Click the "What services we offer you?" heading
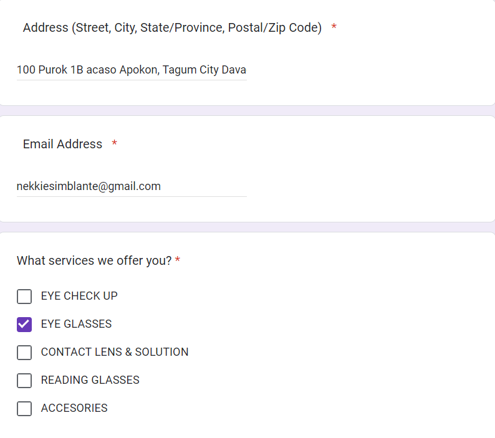Image resolution: width=495 pixels, height=438 pixels. [x=94, y=260]
